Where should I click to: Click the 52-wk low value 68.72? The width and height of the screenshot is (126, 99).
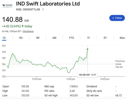pyautogui.click(x=118, y=95)
